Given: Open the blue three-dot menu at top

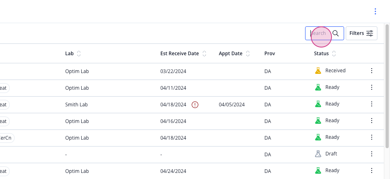Looking at the screenshot, I should pos(375,11).
